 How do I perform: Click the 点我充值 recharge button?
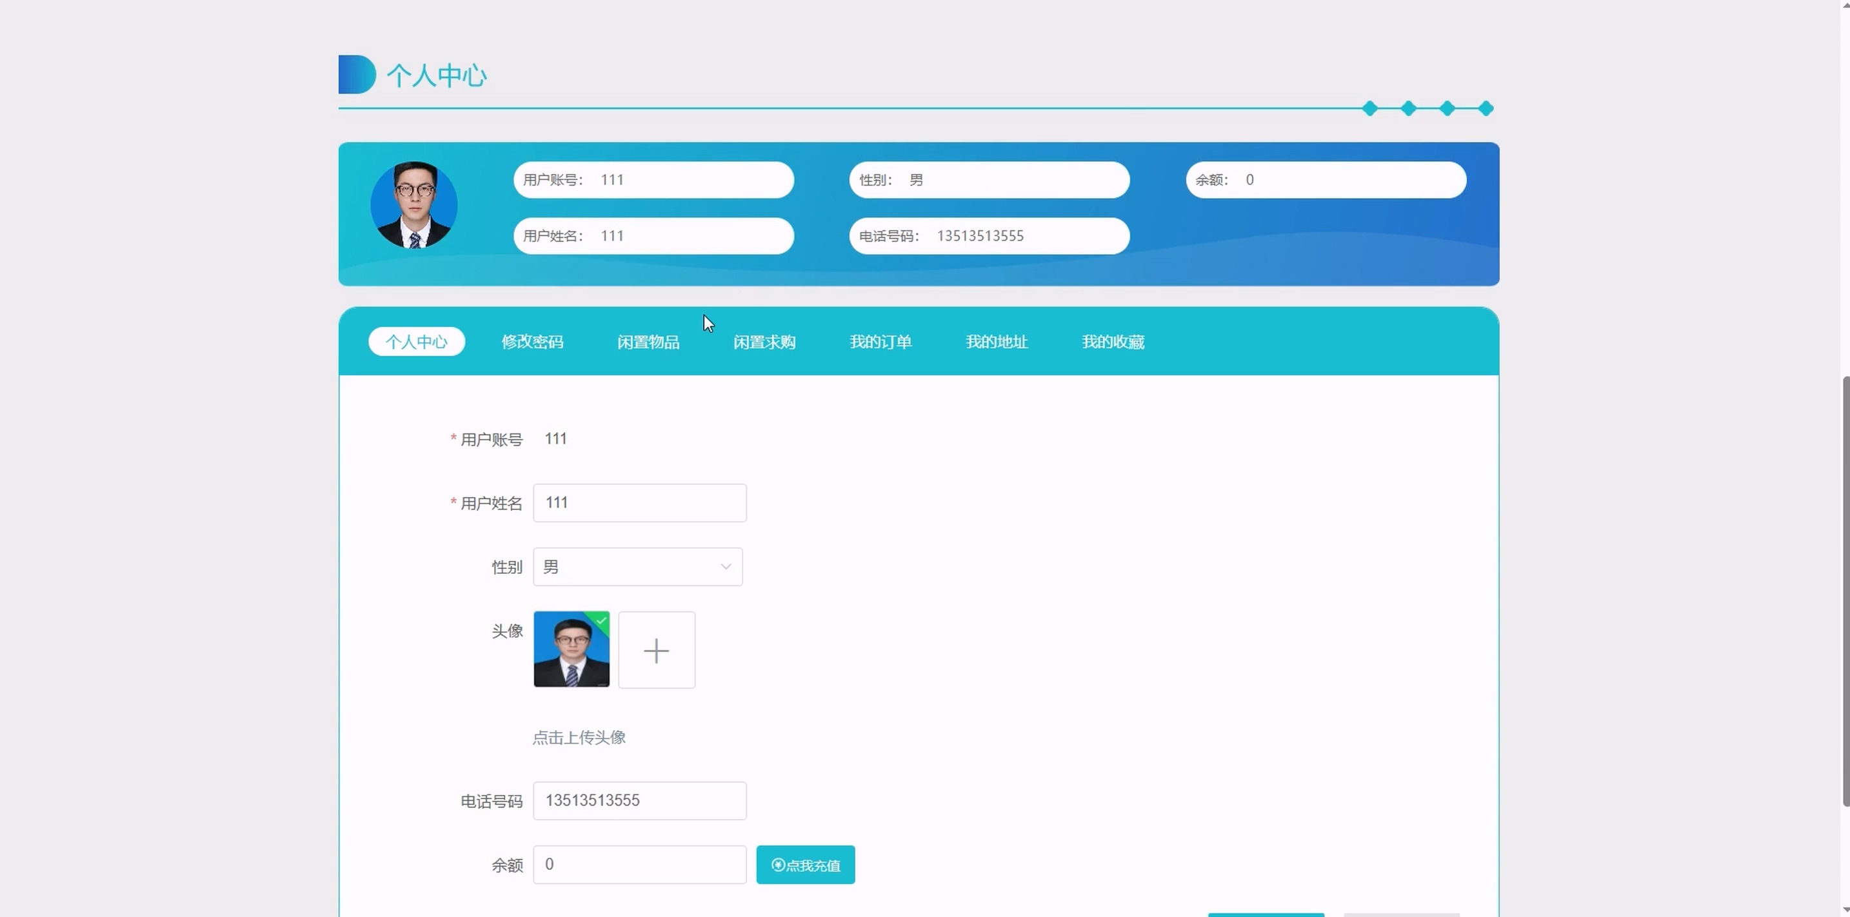coord(805,865)
